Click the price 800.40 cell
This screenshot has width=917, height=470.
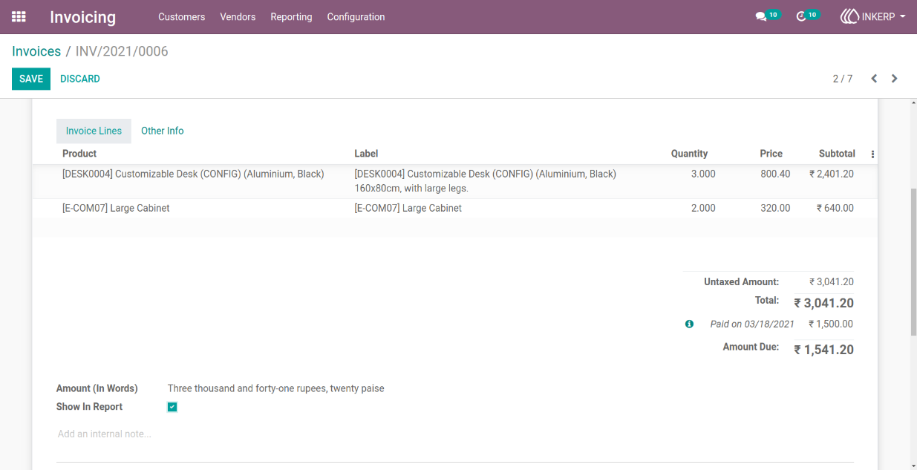pyautogui.click(x=775, y=174)
